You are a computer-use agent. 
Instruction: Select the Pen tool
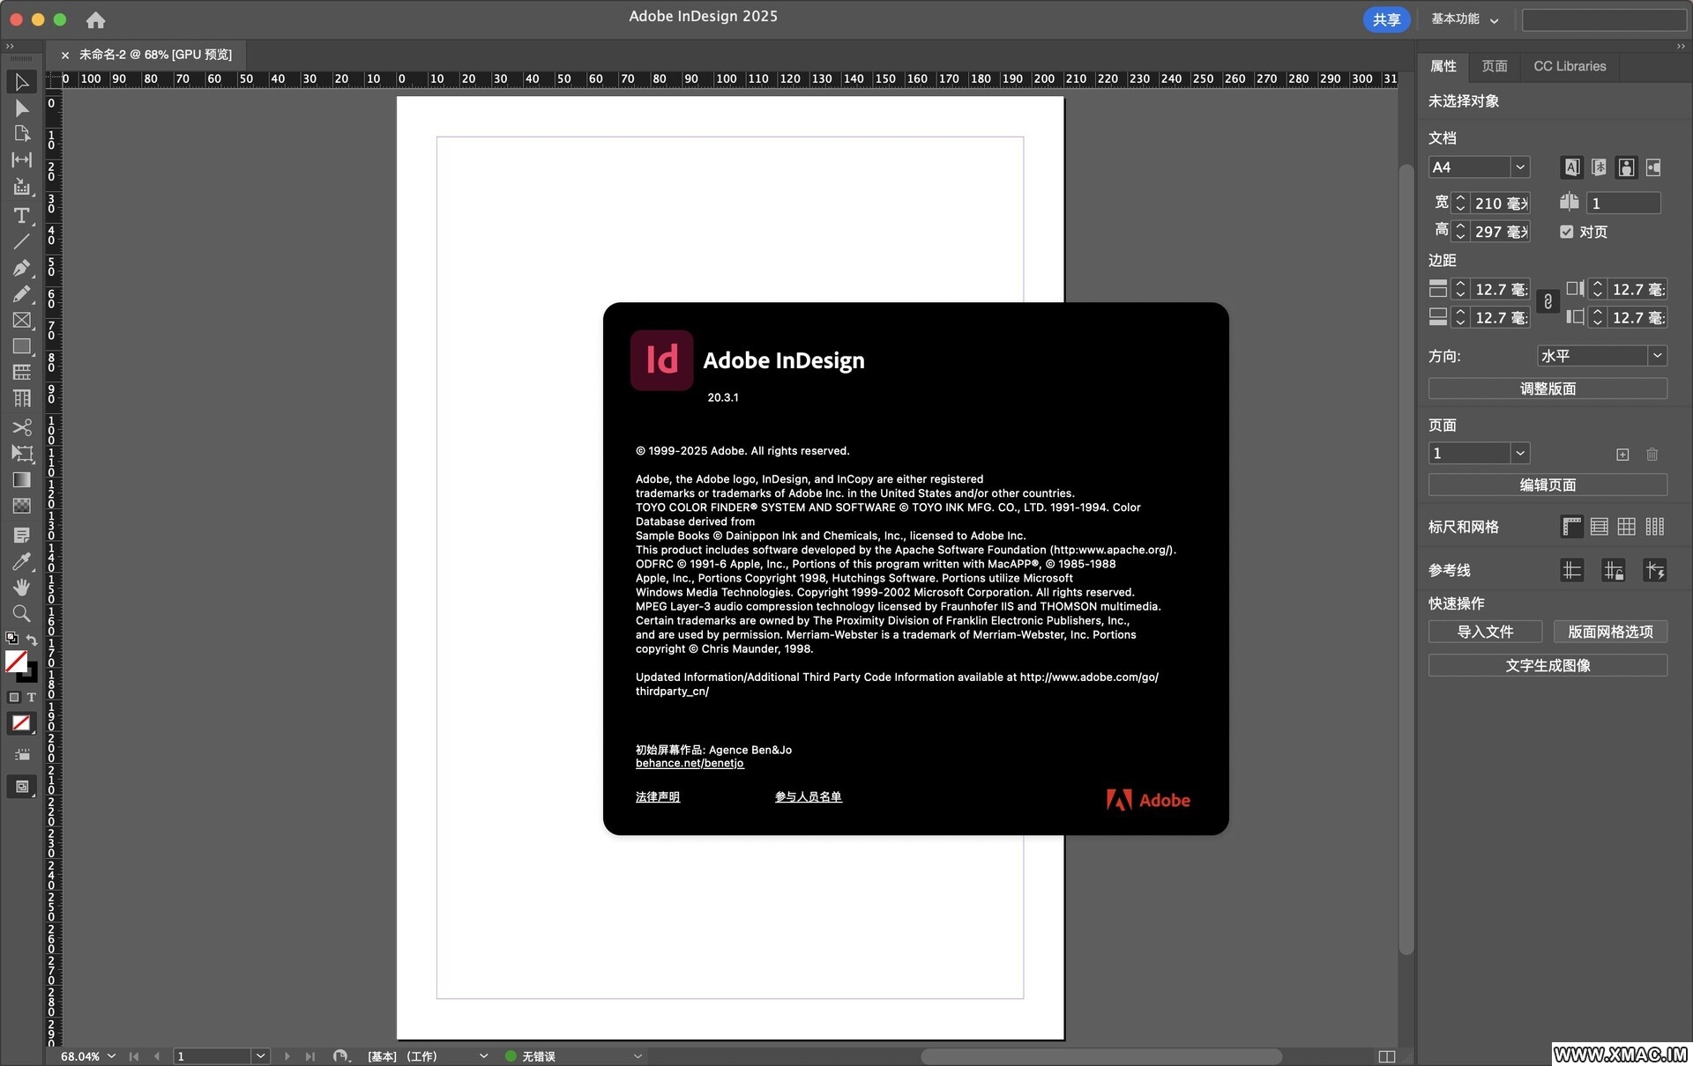[x=22, y=268]
